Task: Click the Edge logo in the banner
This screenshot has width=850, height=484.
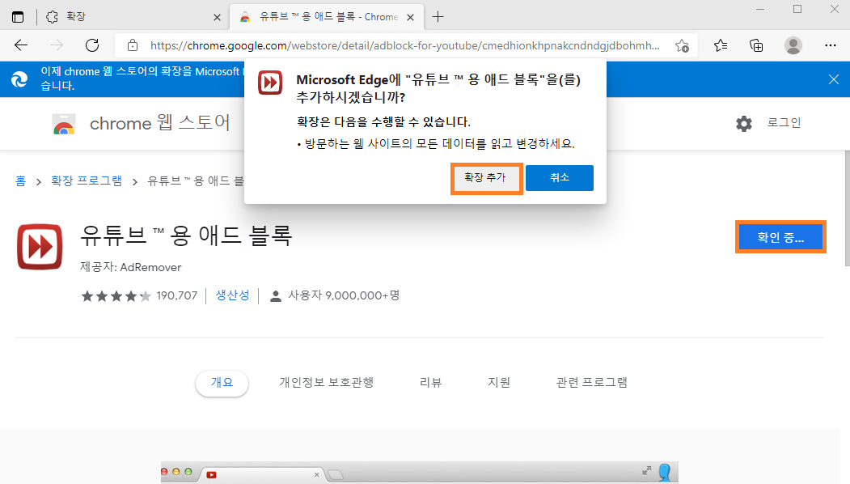Action: point(19,80)
